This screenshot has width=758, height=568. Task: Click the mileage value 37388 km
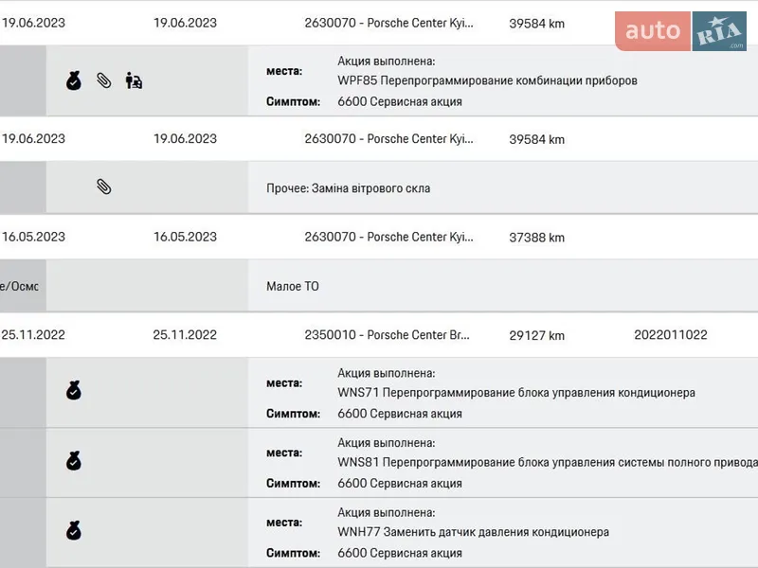tap(536, 238)
